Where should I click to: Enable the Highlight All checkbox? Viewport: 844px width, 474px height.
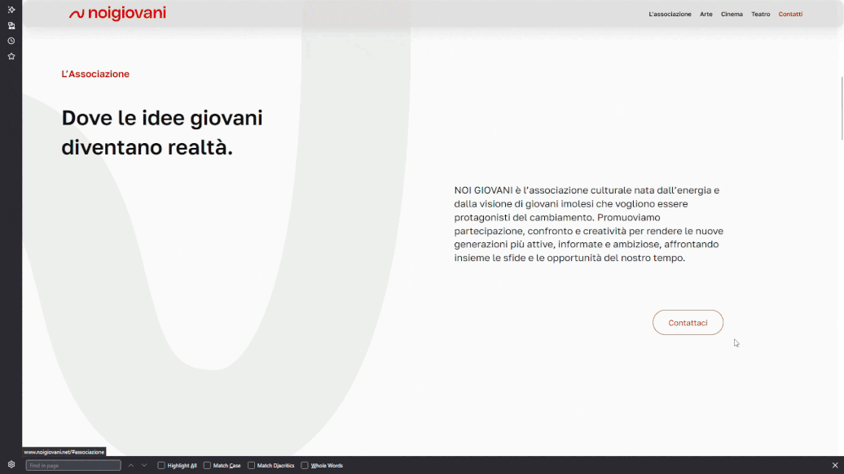click(x=162, y=465)
